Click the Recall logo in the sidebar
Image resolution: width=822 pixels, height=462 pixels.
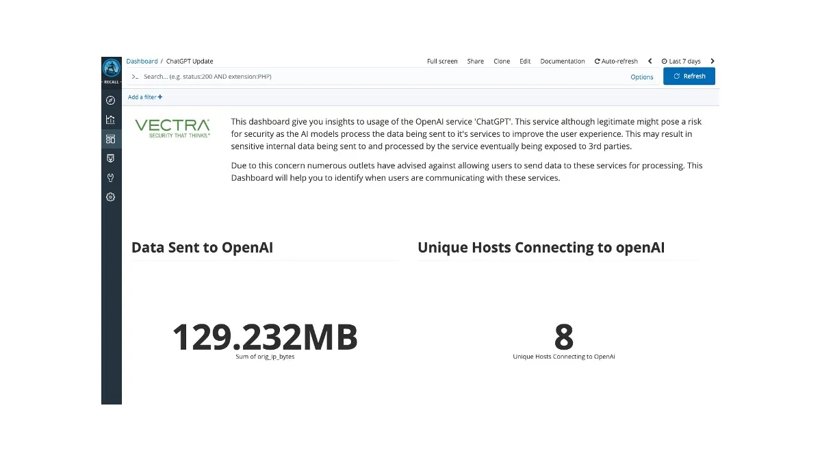[x=111, y=69]
